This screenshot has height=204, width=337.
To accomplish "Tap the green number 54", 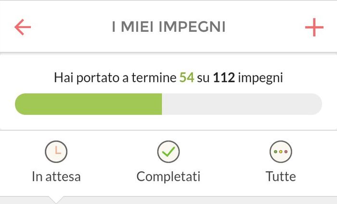I will pos(187,77).
